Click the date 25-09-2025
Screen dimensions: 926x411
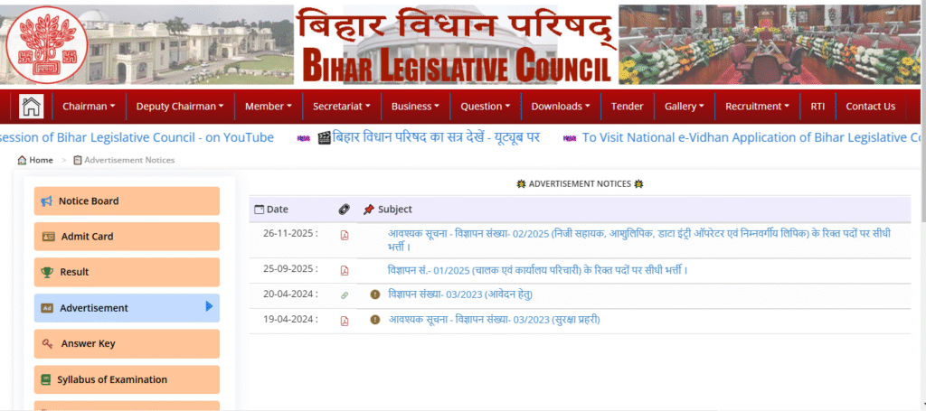click(x=290, y=268)
